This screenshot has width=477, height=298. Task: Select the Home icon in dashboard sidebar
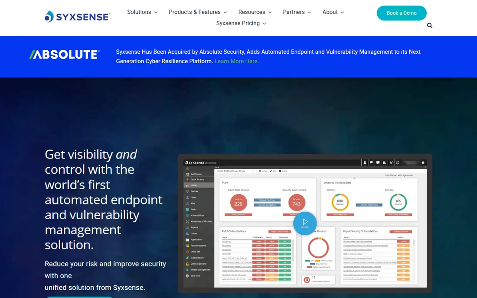(187, 185)
